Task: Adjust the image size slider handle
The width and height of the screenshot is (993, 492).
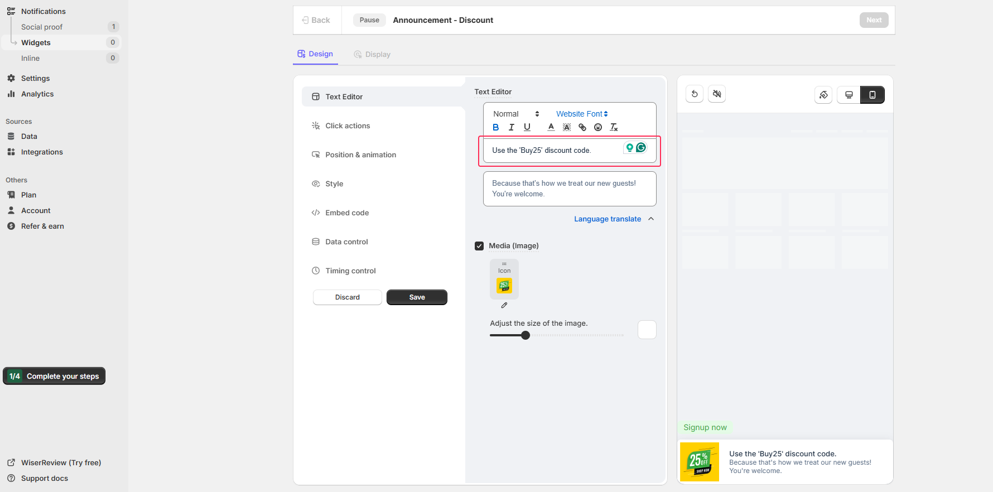Action: coord(526,335)
